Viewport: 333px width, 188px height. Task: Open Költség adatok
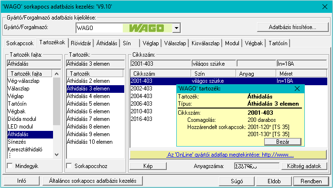(304, 166)
